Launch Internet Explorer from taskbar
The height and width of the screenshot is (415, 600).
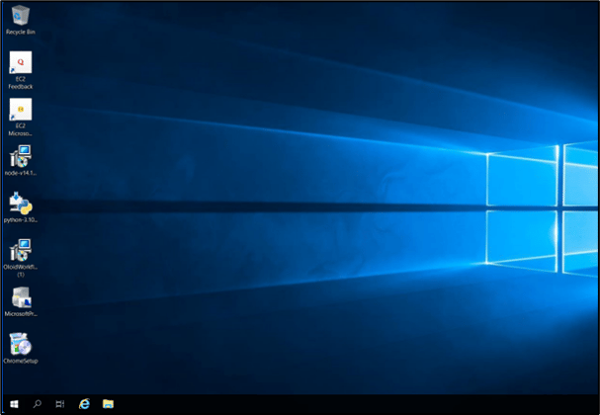point(84,404)
